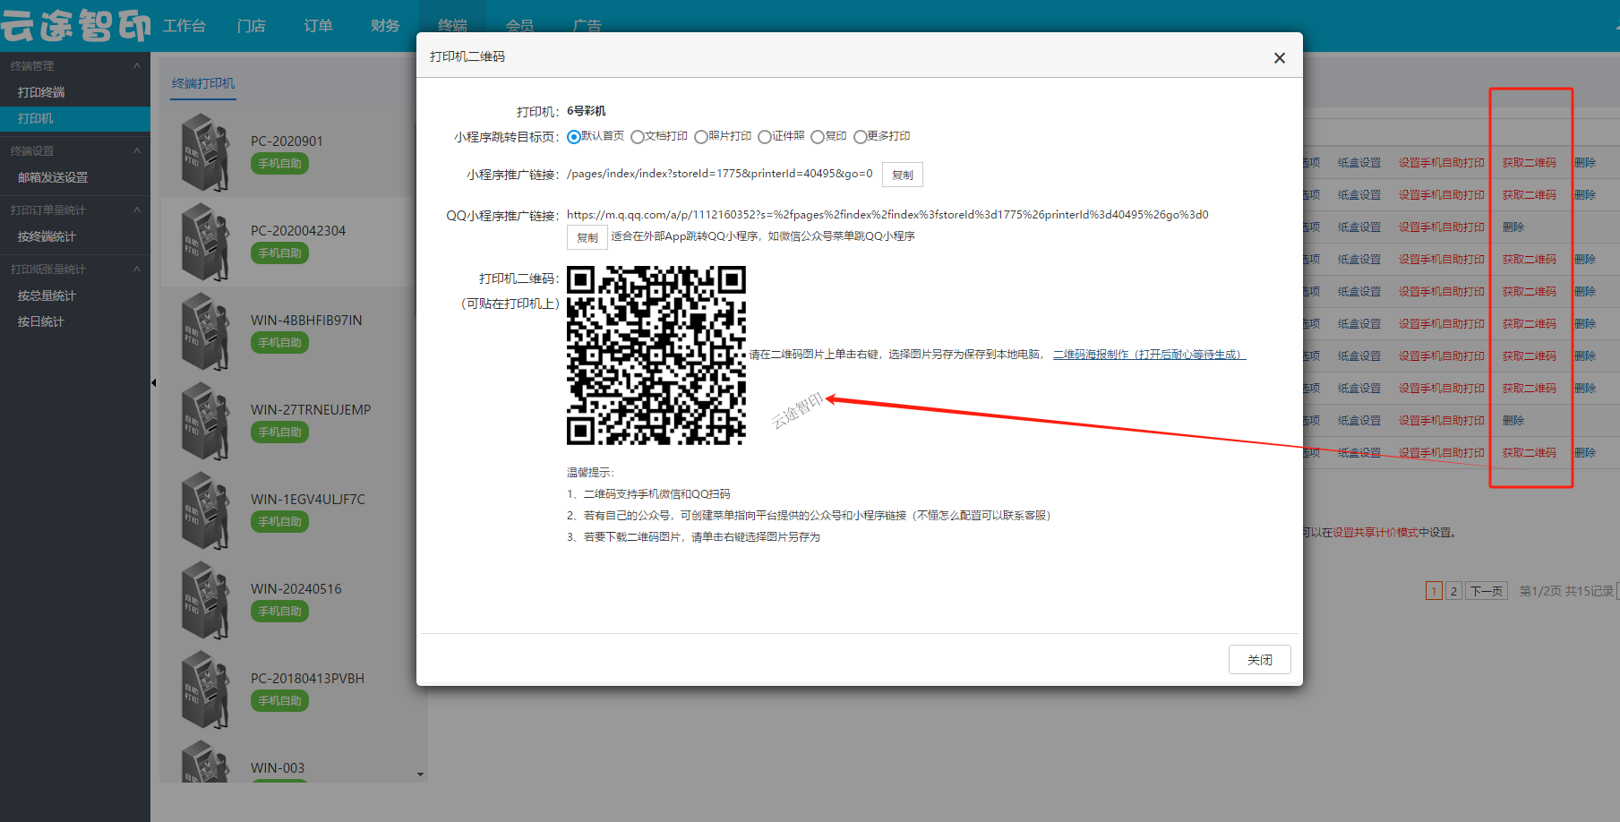Click the 手机自助 badge under PC-20180413PVBH
The width and height of the screenshot is (1620, 822).
pos(279,701)
